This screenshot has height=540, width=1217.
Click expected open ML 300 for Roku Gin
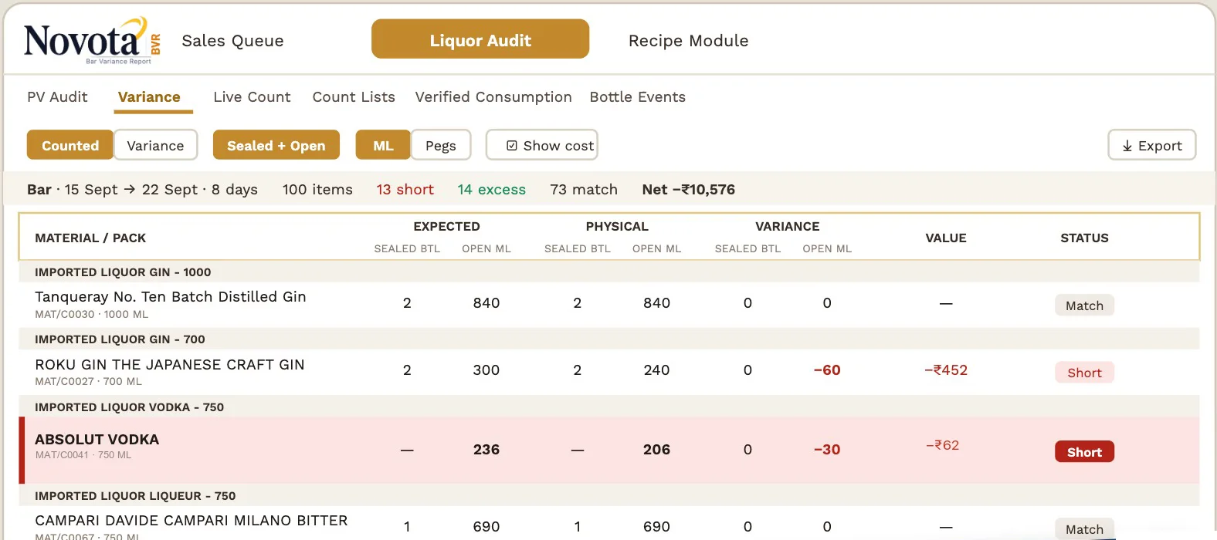click(486, 370)
